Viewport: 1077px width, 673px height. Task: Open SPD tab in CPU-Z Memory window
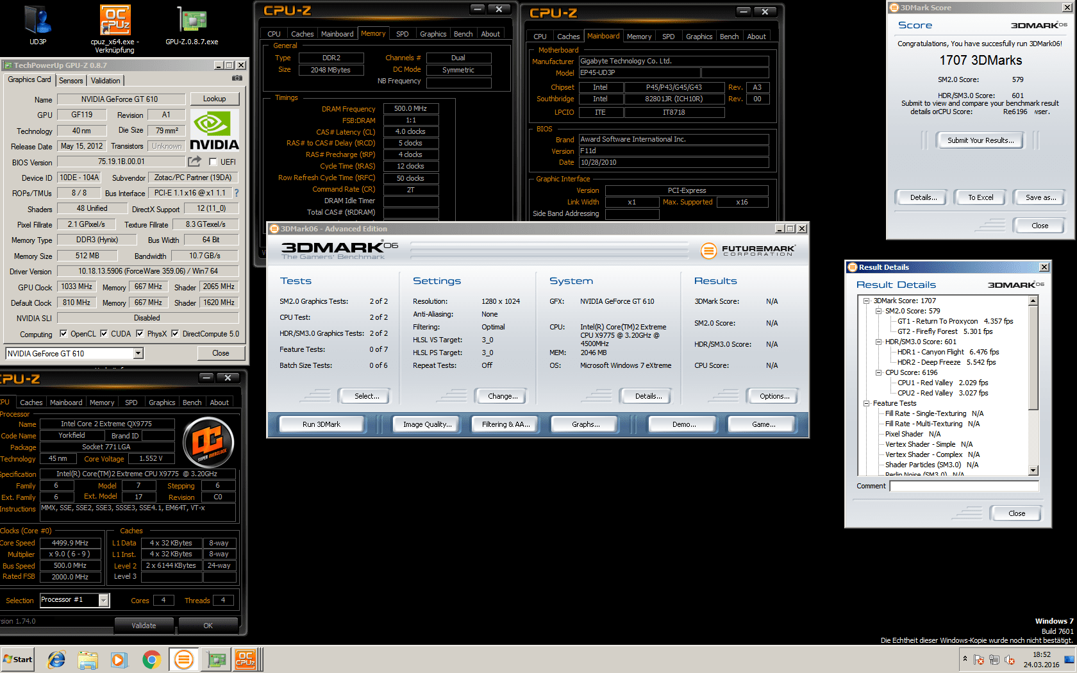[403, 34]
